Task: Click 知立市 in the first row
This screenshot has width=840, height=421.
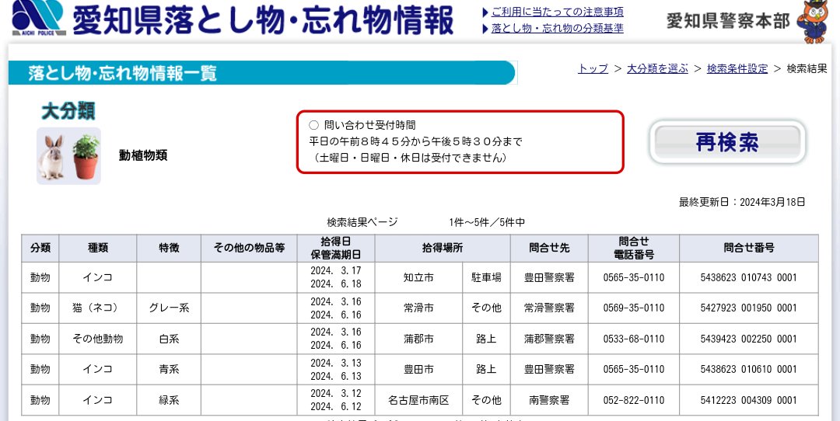Action: point(418,277)
